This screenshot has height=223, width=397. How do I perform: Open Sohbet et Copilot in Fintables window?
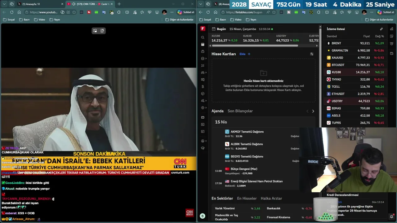386,12
